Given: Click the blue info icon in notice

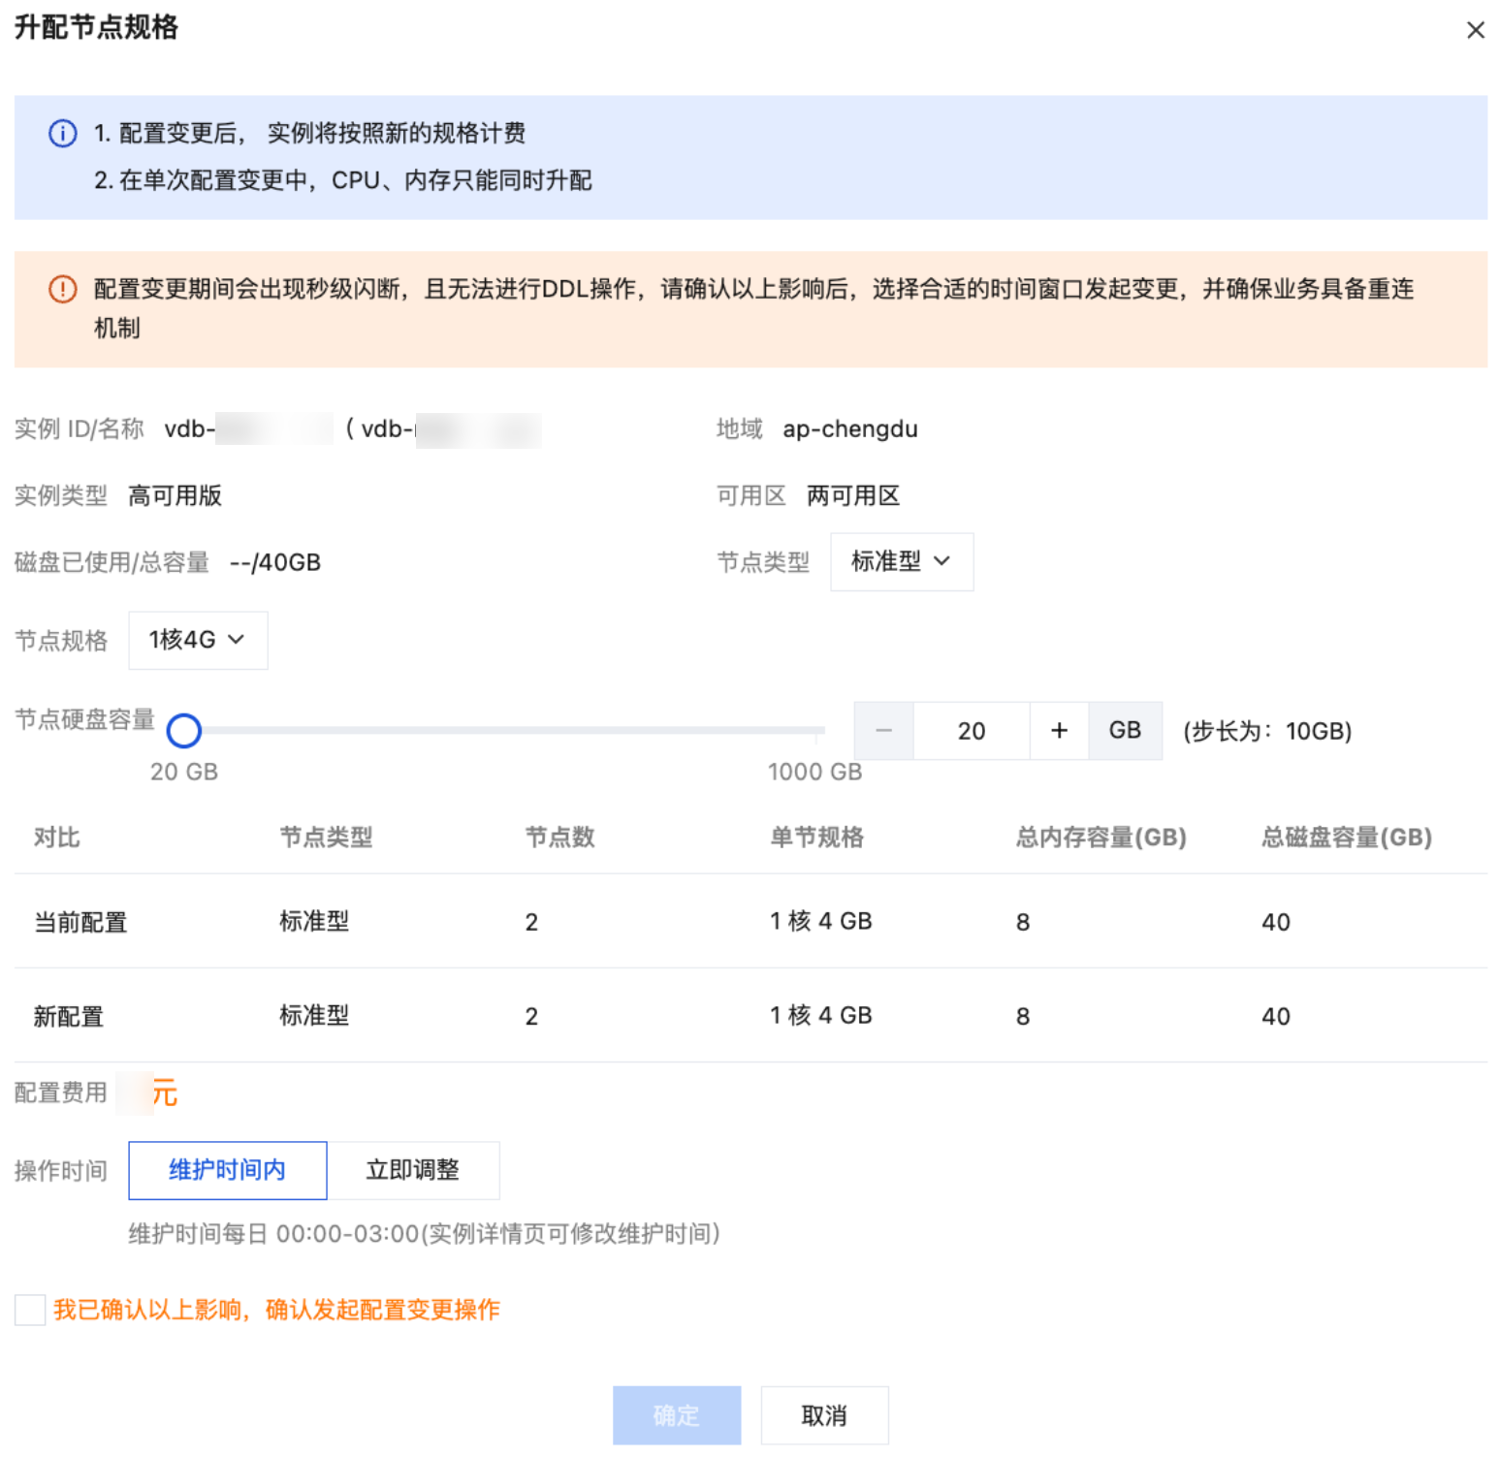Looking at the screenshot, I should pos(63,134).
